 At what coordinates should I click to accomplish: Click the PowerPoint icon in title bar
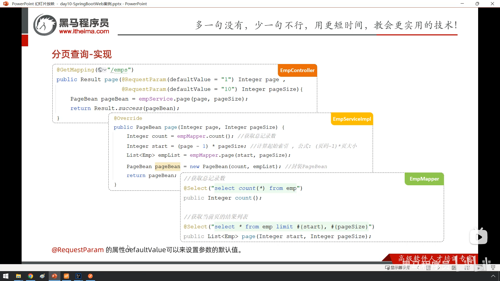pos(6,4)
